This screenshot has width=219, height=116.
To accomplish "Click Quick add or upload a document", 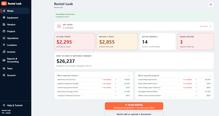I will click(x=134, y=114).
